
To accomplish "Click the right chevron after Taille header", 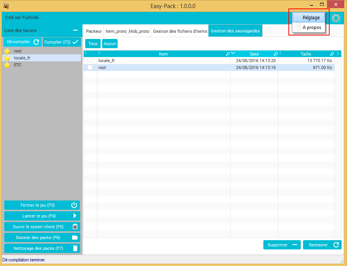I will click(338, 53).
